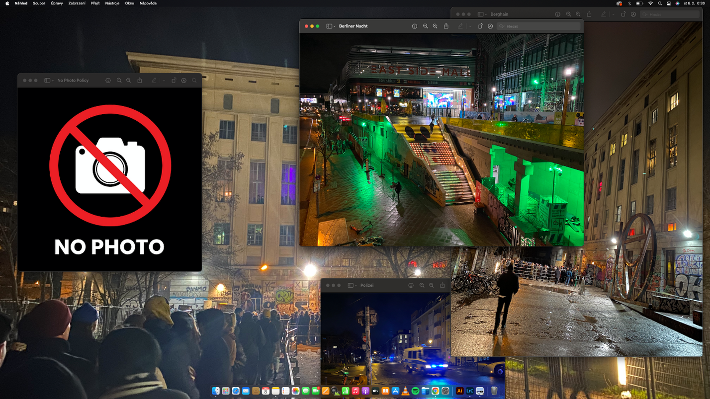Click the Hledat search field in Berghain window

click(x=670, y=14)
